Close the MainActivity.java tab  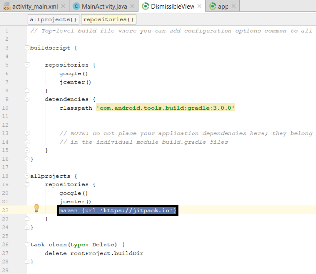click(x=132, y=6)
